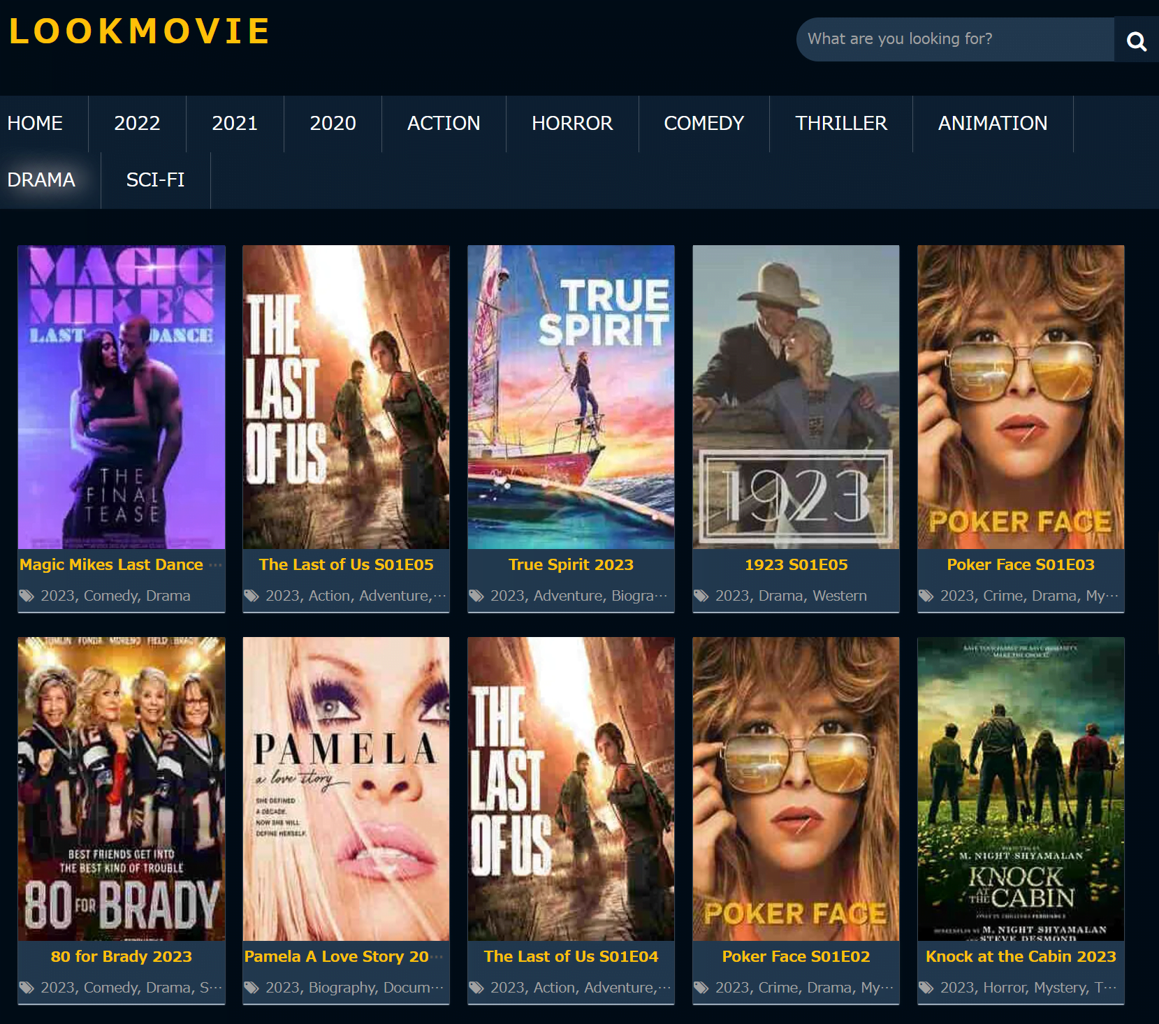Click the 'True Spirit 2023' title link
The height and width of the screenshot is (1024, 1159).
tap(571, 564)
